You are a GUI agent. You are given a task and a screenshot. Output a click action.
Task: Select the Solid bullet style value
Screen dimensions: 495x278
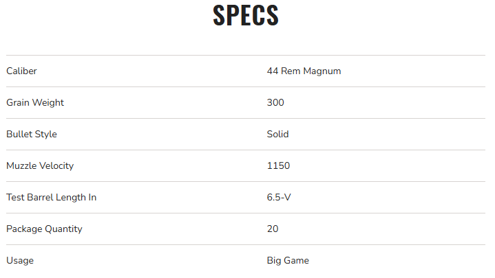tap(277, 134)
